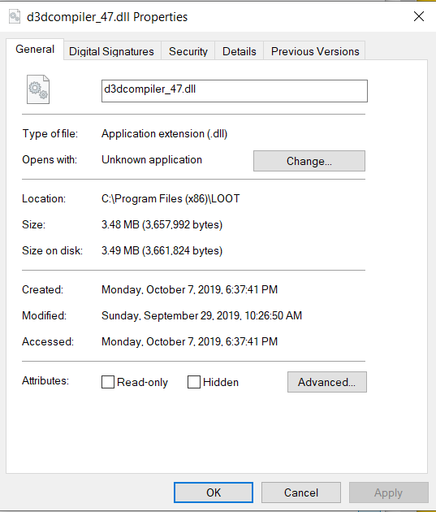Click the 'Opens with:' label

(x=50, y=159)
